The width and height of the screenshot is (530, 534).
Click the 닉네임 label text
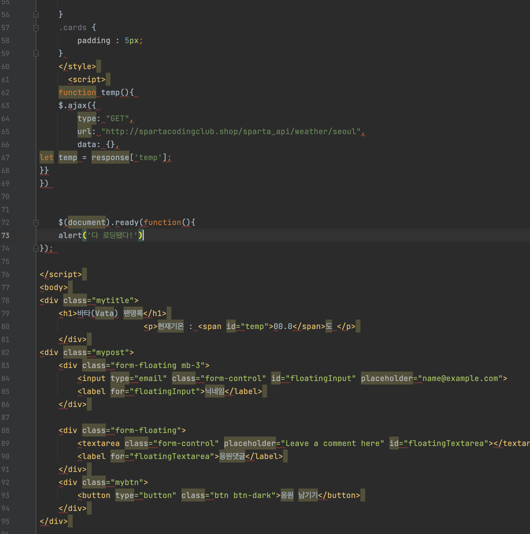tap(215, 391)
